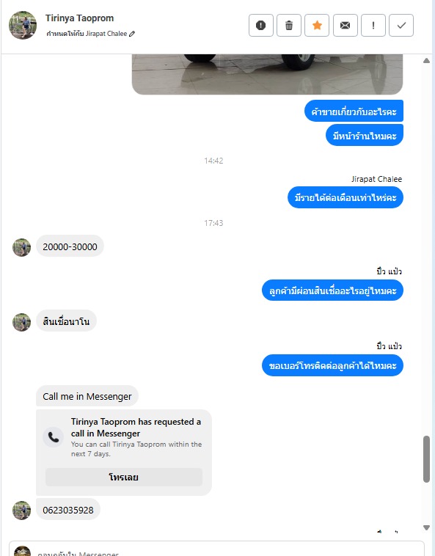Click the สินเชื่อนาโน message bubble
The width and height of the screenshot is (435, 556).
tap(66, 321)
